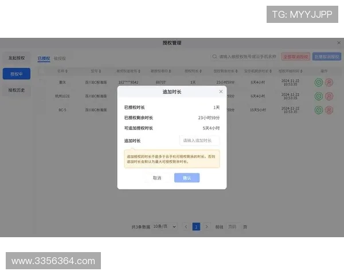Switch to the 被授权 tab
Viewport: 344px width, 275px height.
(60, 58)
